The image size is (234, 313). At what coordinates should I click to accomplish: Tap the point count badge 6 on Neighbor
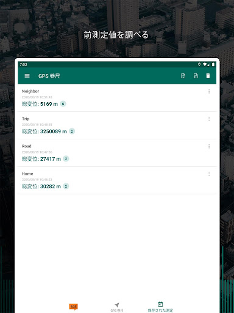(63, 104)
